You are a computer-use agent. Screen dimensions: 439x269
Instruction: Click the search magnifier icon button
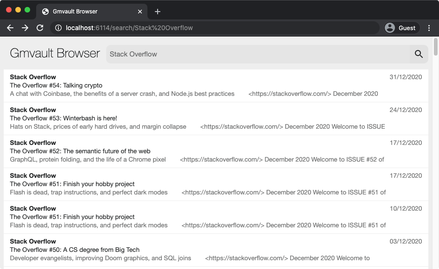419,54
